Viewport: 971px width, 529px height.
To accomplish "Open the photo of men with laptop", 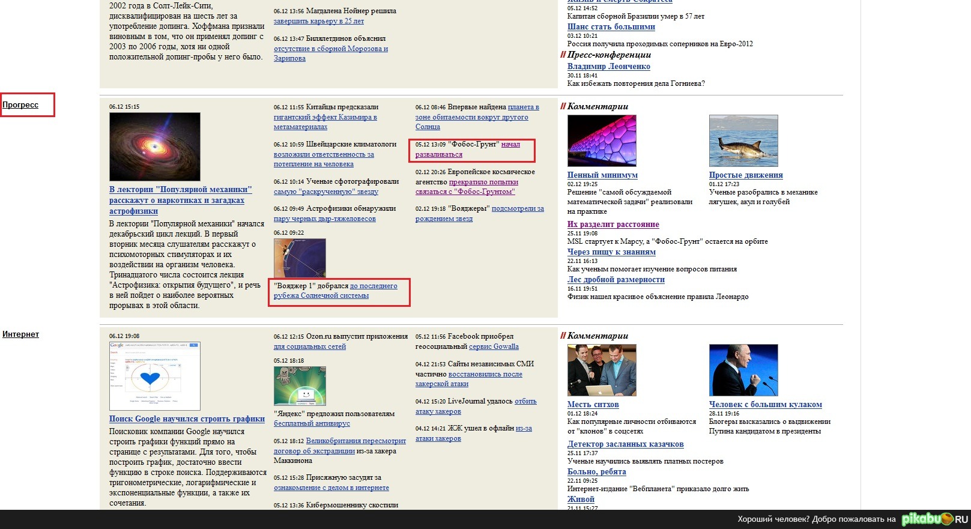I will [x=602, y=370].
